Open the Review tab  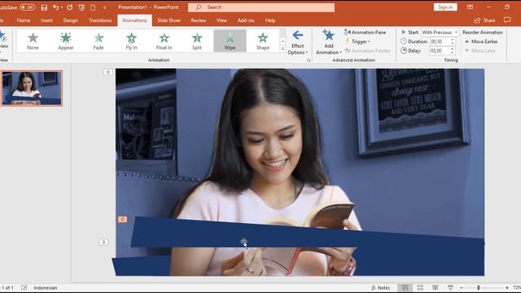coord(199,20)
